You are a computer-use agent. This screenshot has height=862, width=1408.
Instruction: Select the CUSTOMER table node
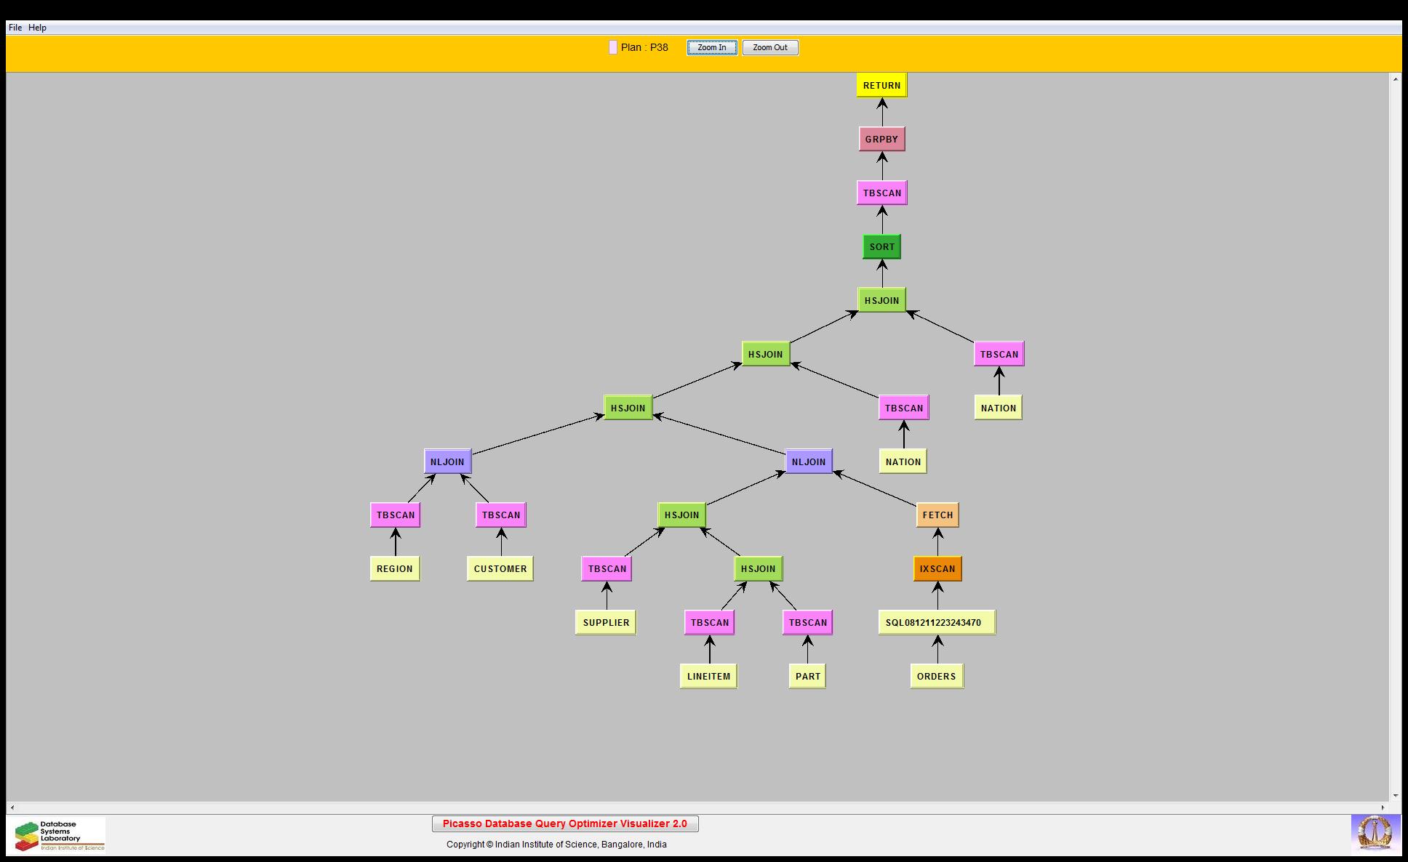[x=500, y=568]
